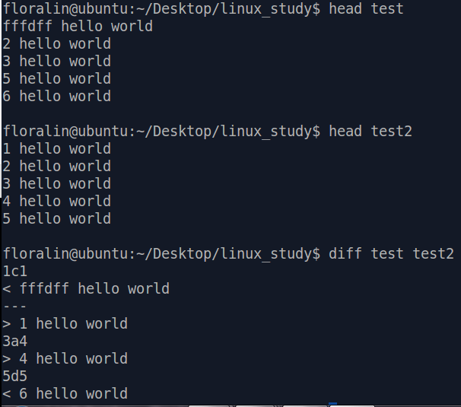Click the '> 1 hello world' diff line
The image size is (461, 407).
65,324
